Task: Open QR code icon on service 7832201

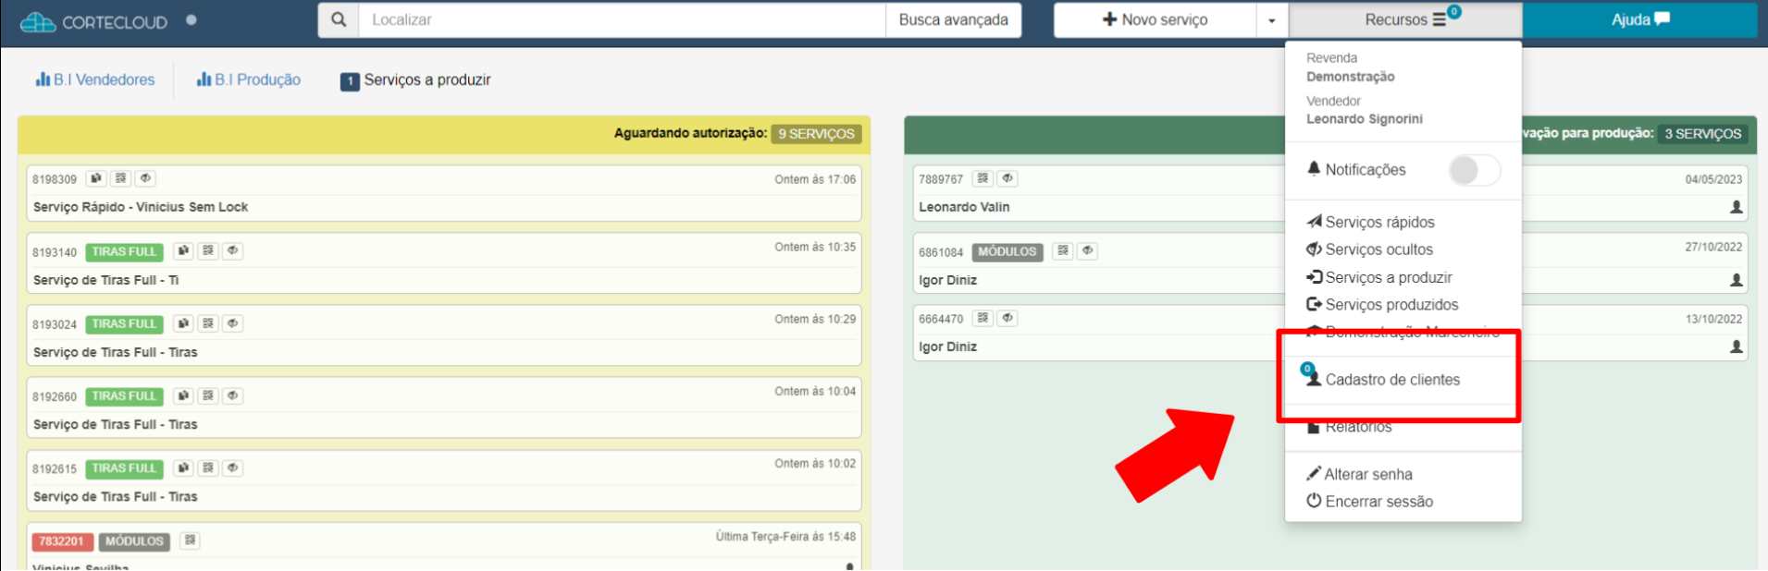Action: click(190, 541)
